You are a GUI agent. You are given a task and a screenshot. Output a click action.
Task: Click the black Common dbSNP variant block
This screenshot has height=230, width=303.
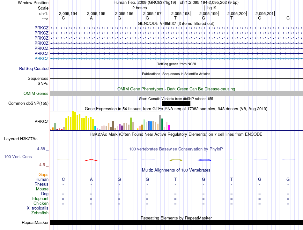[x=176, y=103]
